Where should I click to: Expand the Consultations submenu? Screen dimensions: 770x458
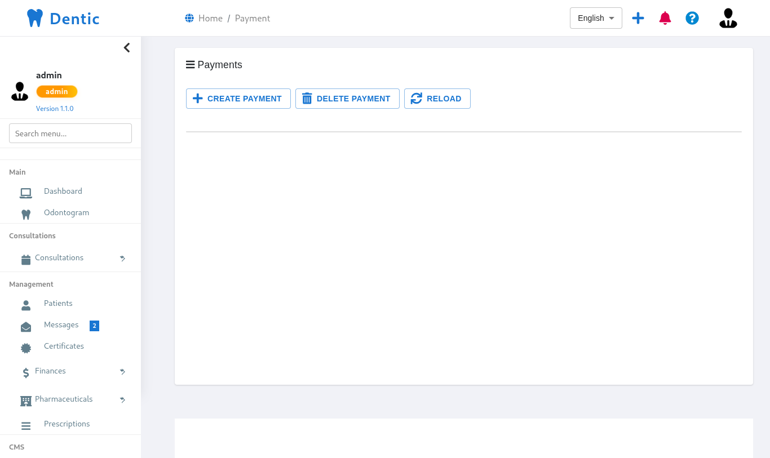(59, 258)
